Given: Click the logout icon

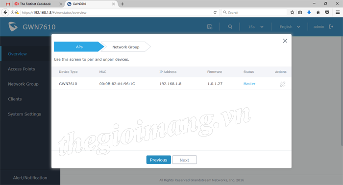Looking at the screenshot, I should pyautogui.click(x=331, y=26).
